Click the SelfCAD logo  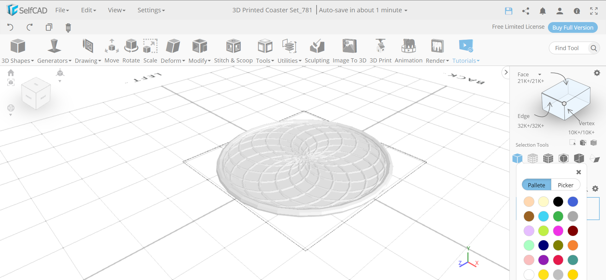[27, 10]
